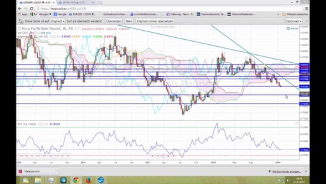Click chart zoom control in floating toolbar

tap(163, 156)
